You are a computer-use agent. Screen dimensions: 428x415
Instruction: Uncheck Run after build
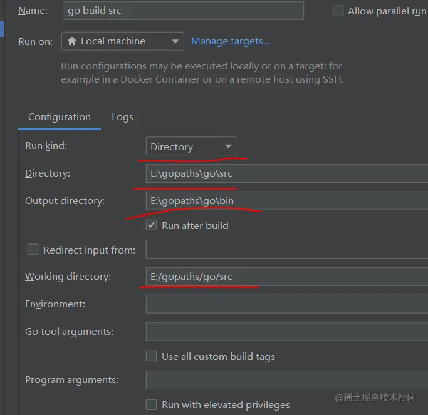click(x=151, y=225)
